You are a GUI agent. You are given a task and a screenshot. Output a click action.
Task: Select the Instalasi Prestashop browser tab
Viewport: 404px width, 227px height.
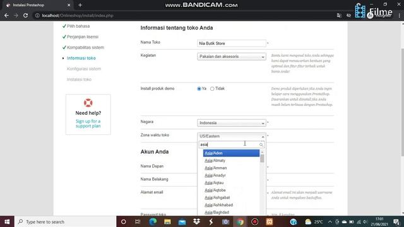tap(38, 5)
